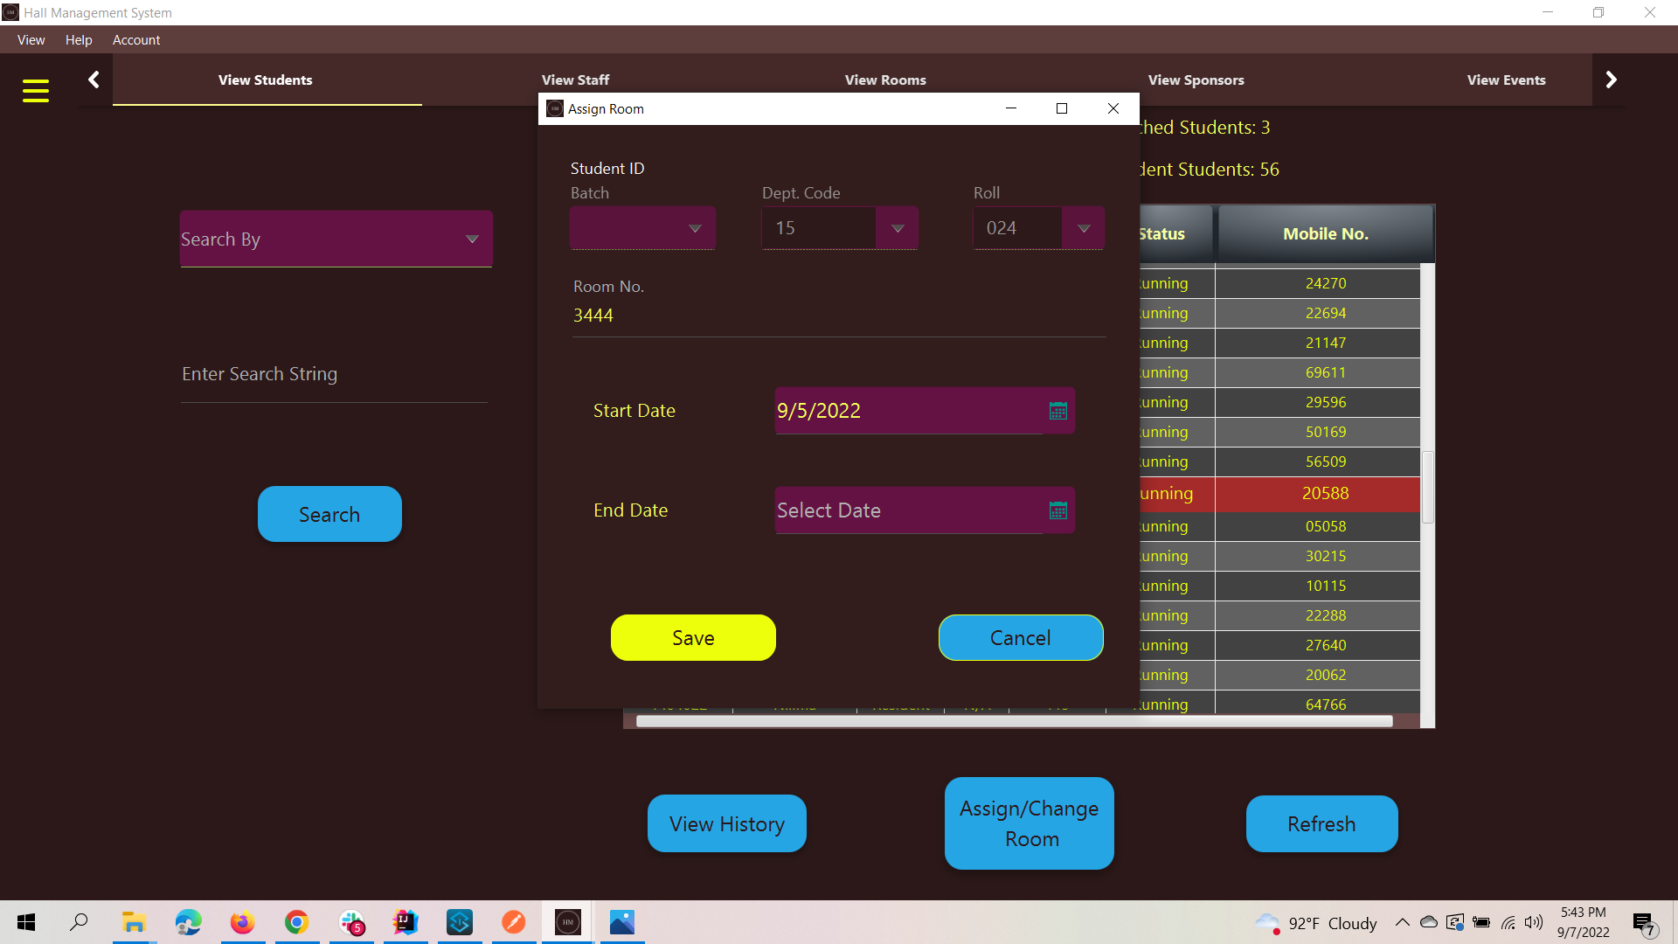Open the Batch dropdown
The width and height of the screenshot is (1678, 944).
coord(695,228)
